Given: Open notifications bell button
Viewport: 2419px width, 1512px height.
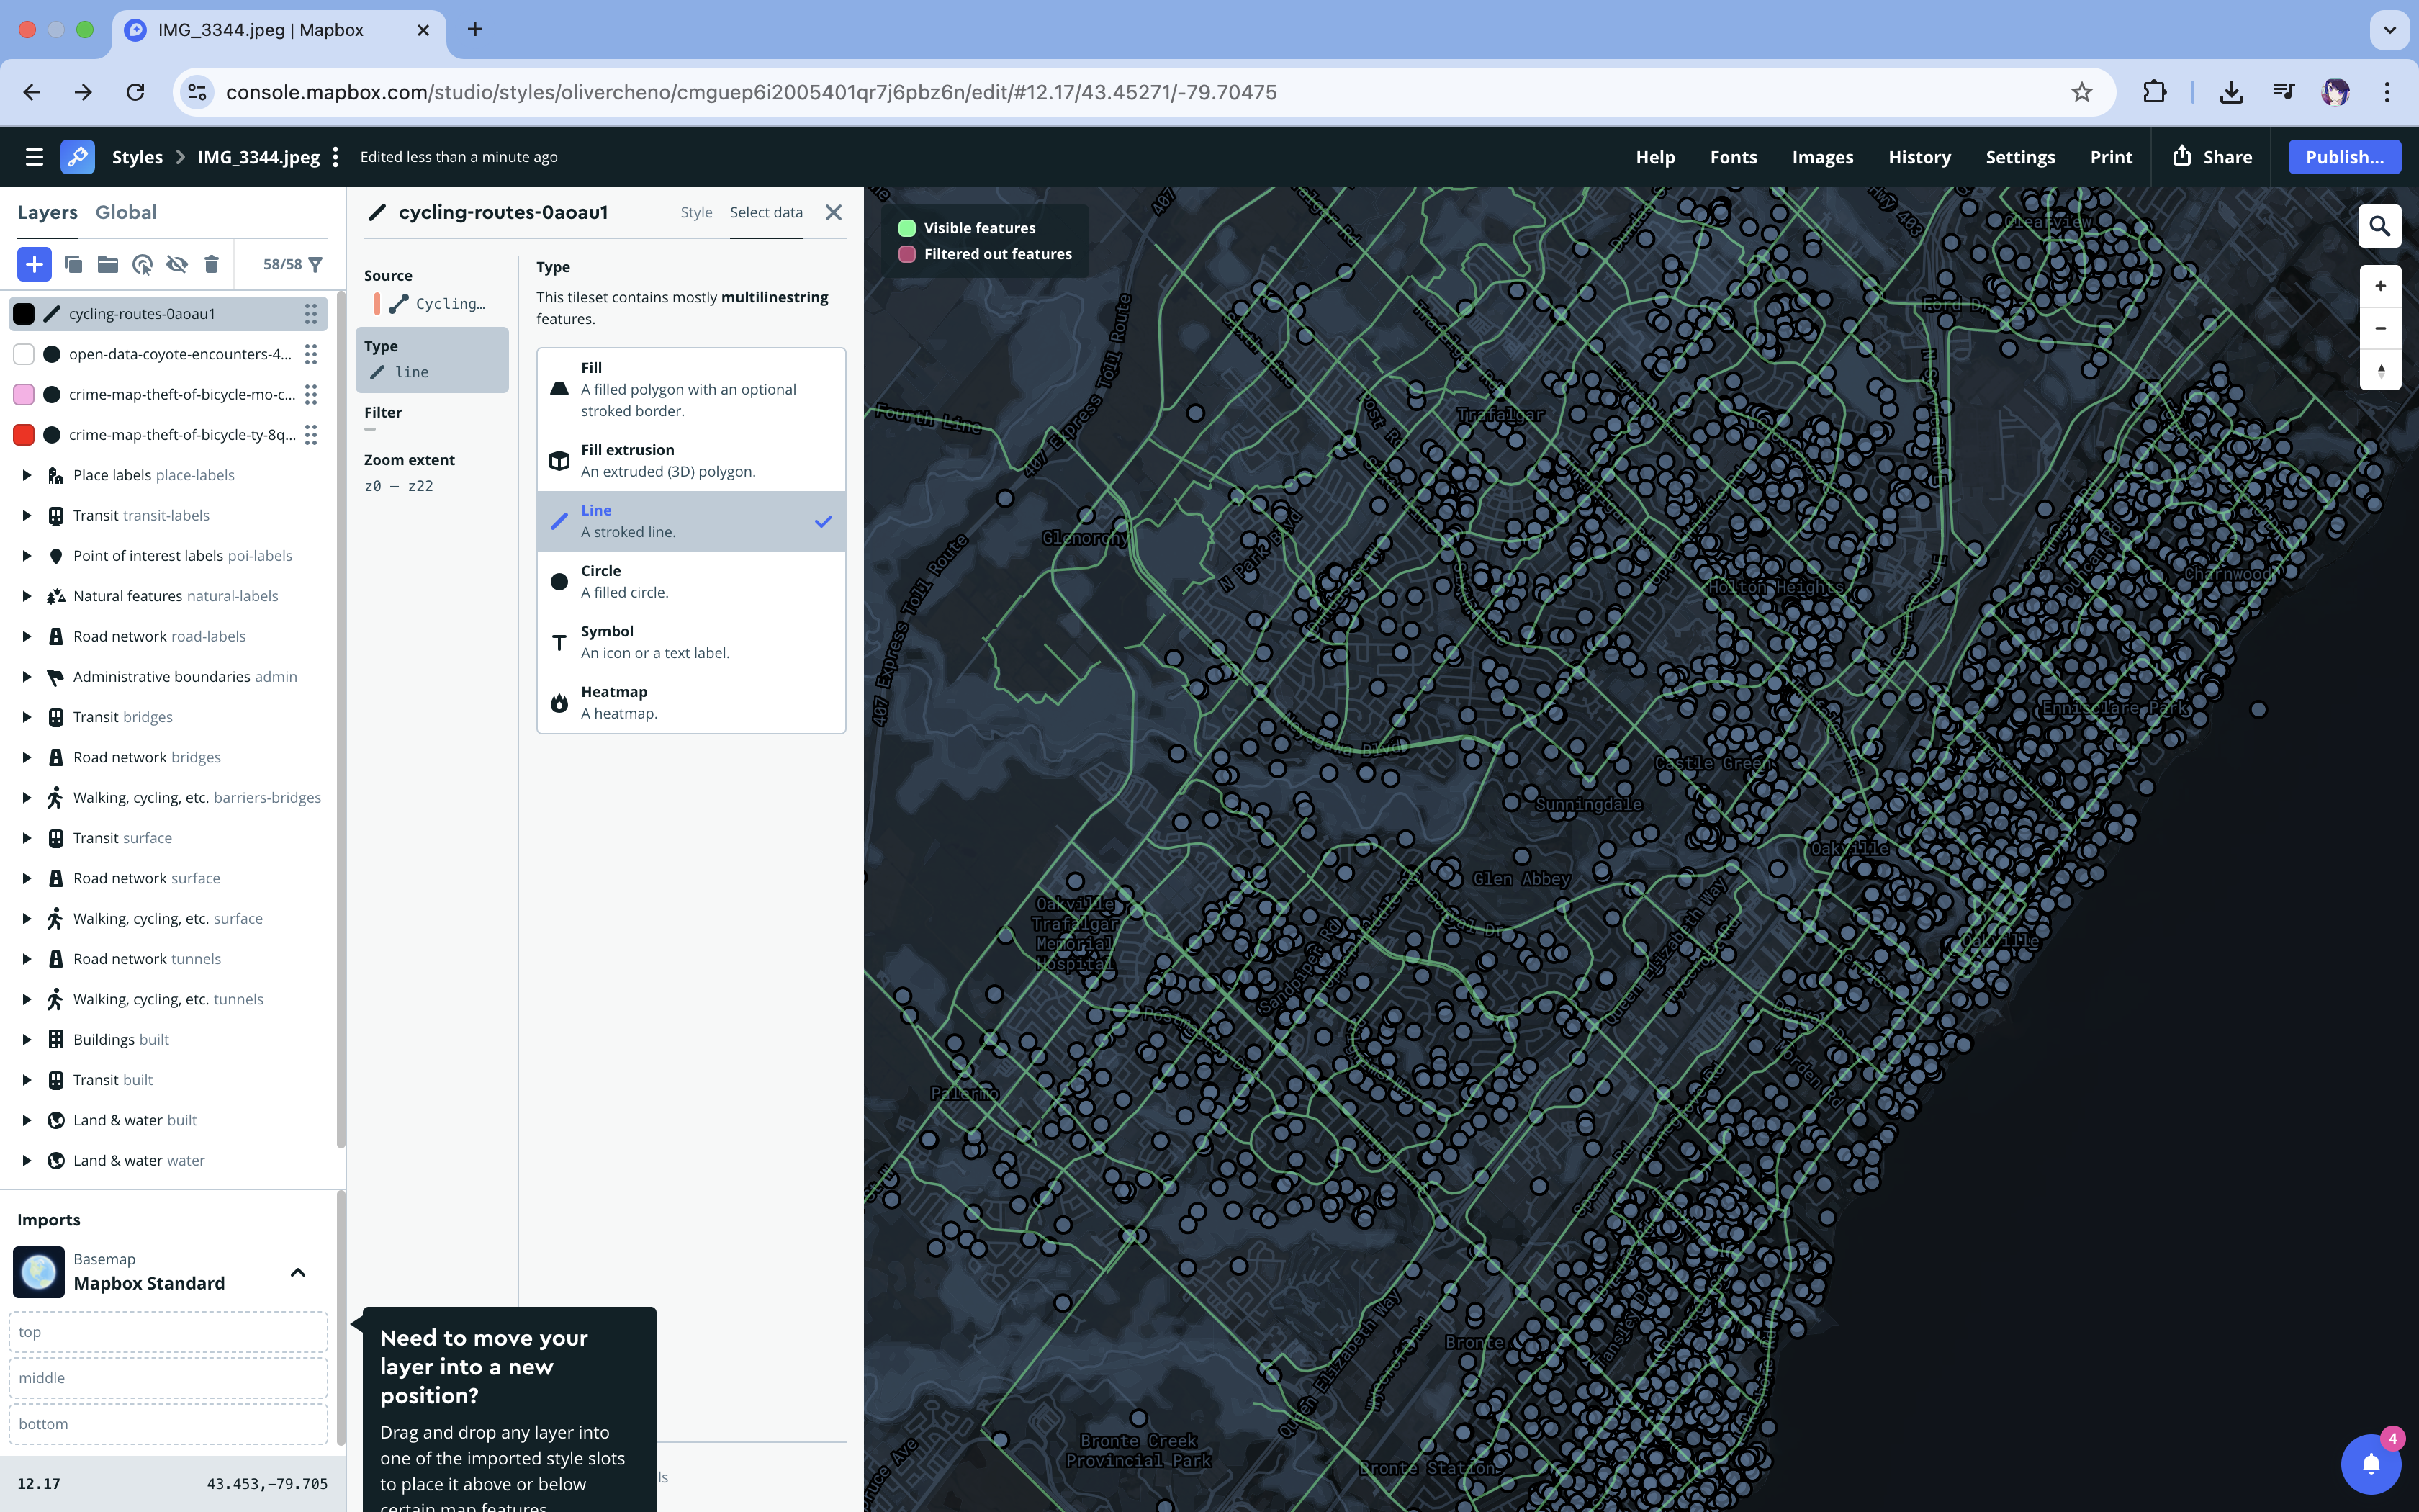Looking at the screenshot, I should click(x=2370, y=1463).
